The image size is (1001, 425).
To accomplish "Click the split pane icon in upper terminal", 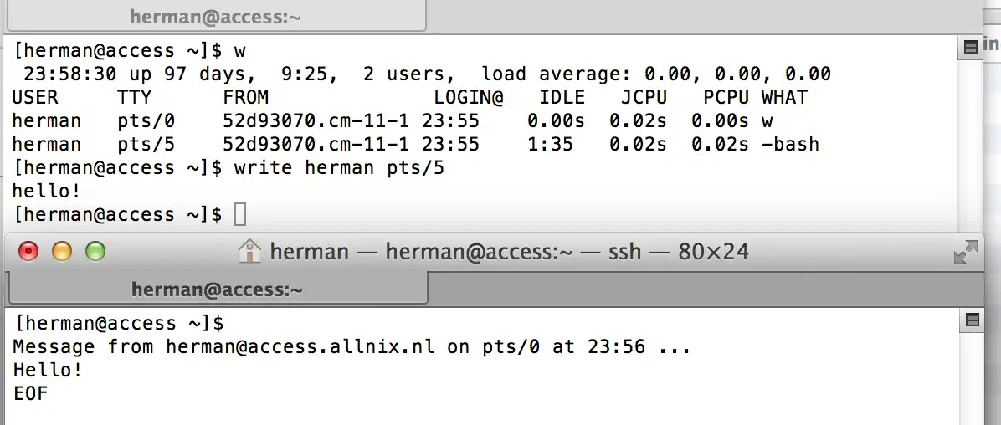I will (x=971, y=47).
